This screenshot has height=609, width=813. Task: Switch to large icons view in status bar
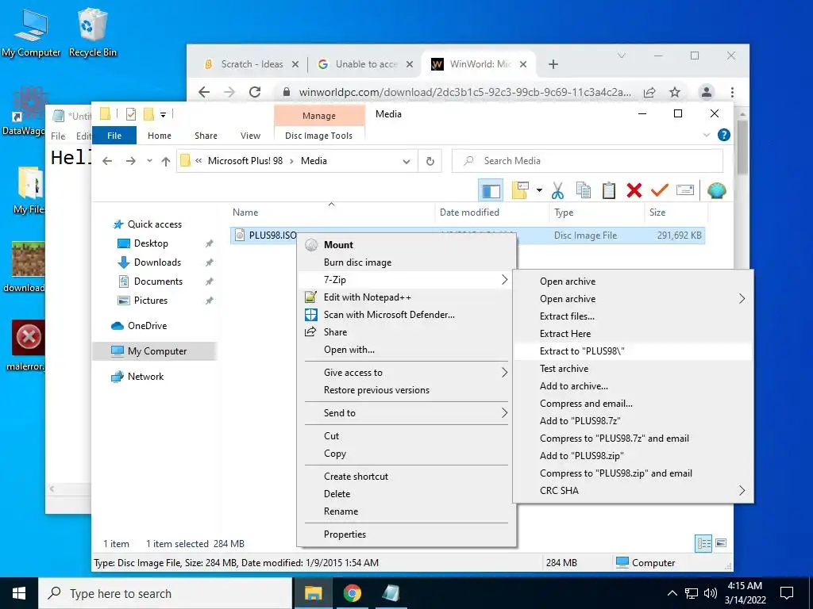point(721,543)
